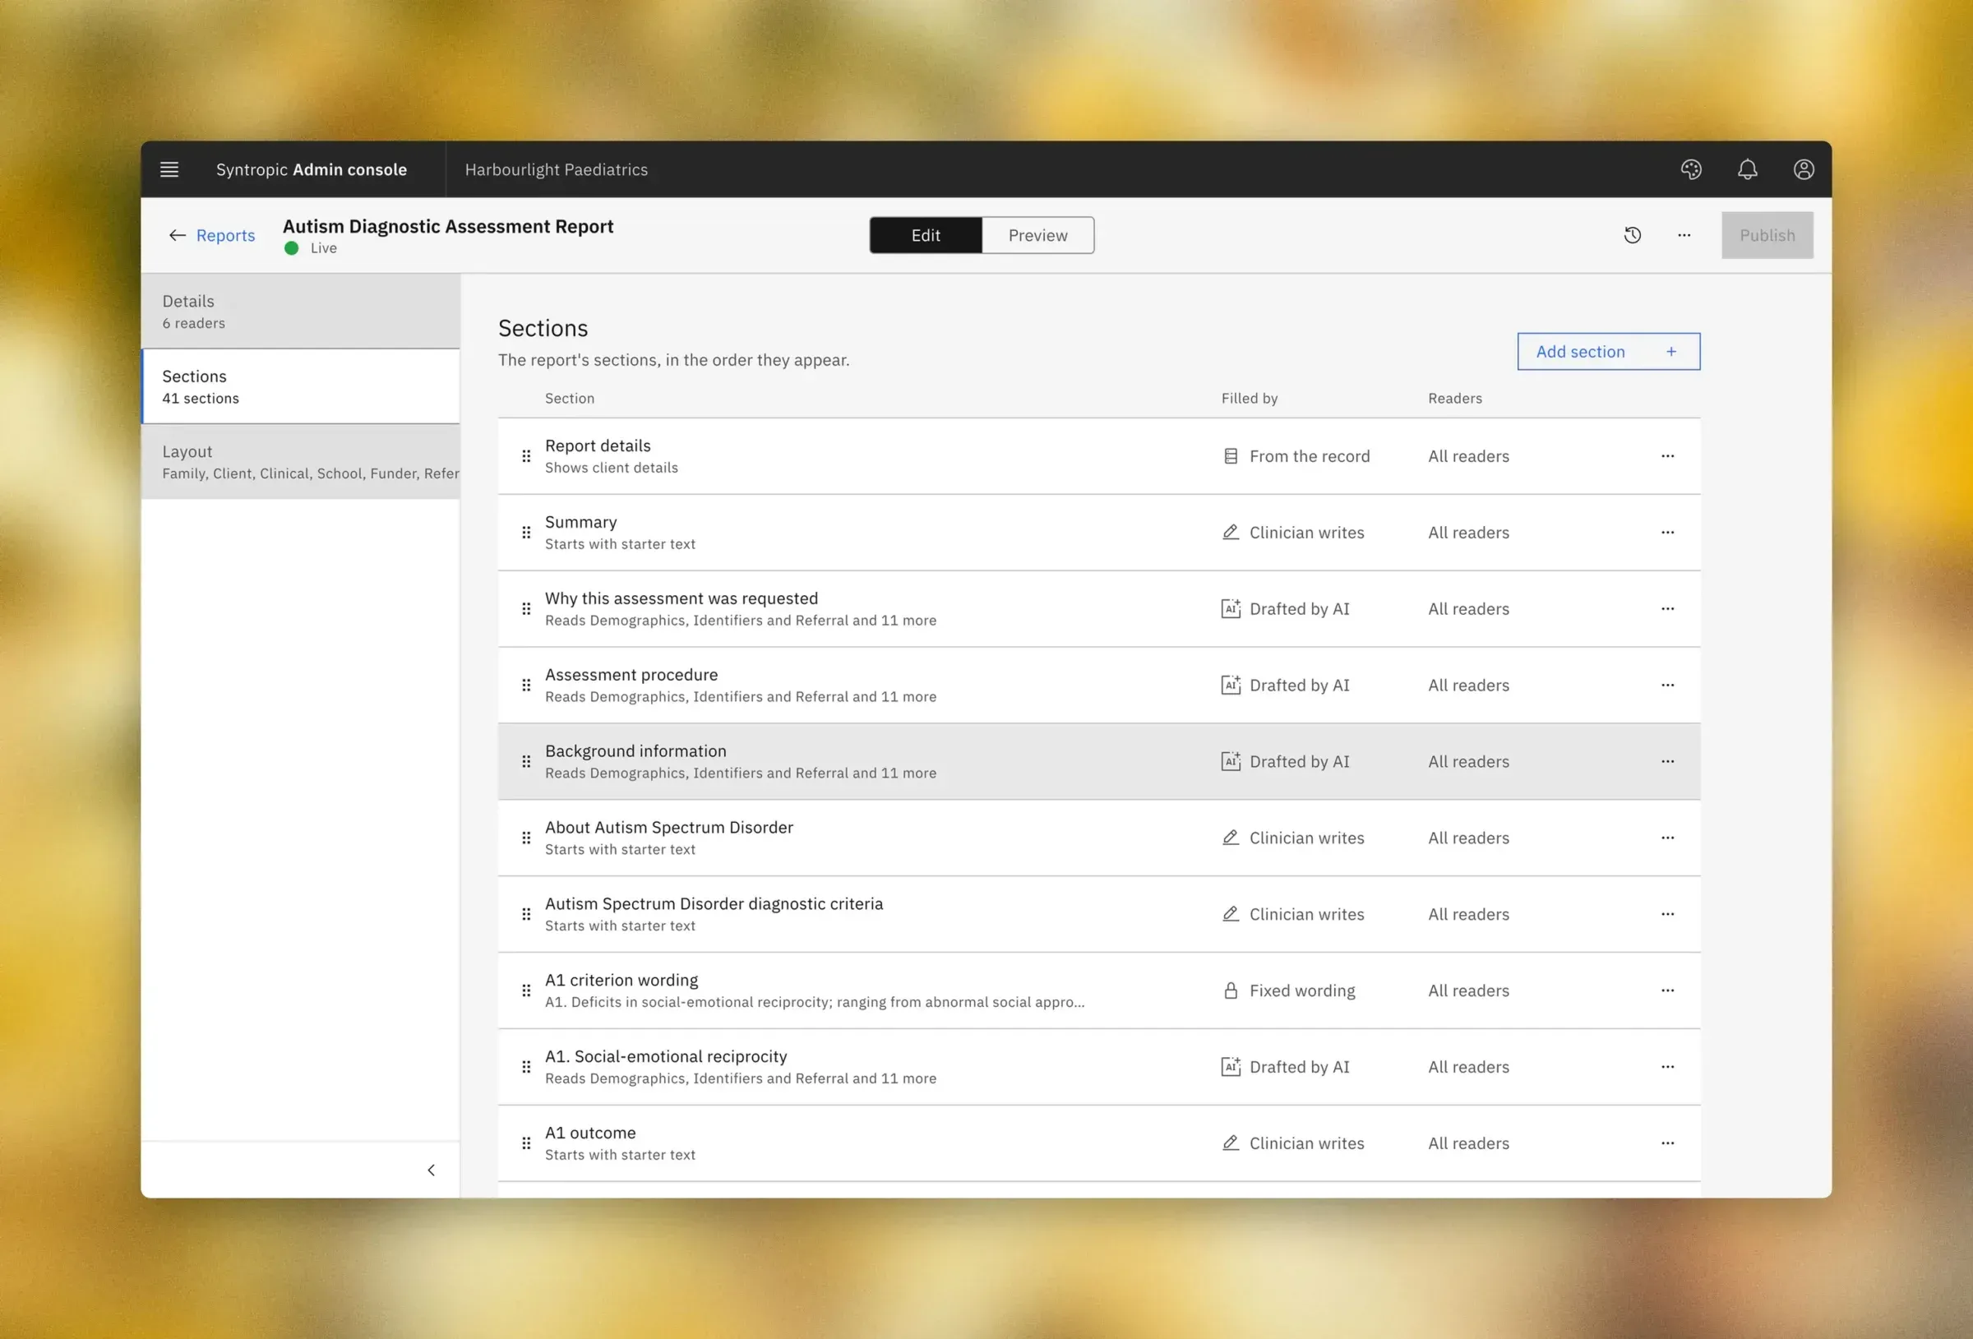
Task: Open options menu for Summary row
Action: [1667, 533]
